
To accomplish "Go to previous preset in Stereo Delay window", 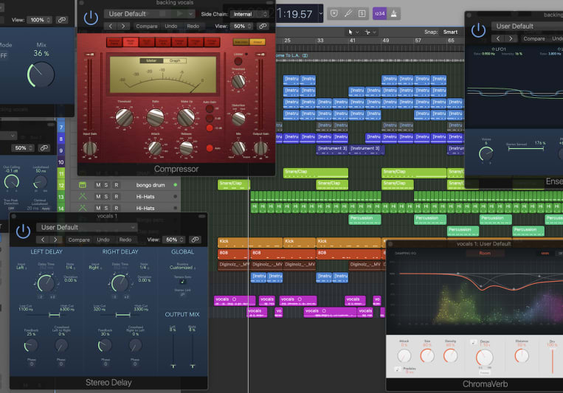I will 43,240.
